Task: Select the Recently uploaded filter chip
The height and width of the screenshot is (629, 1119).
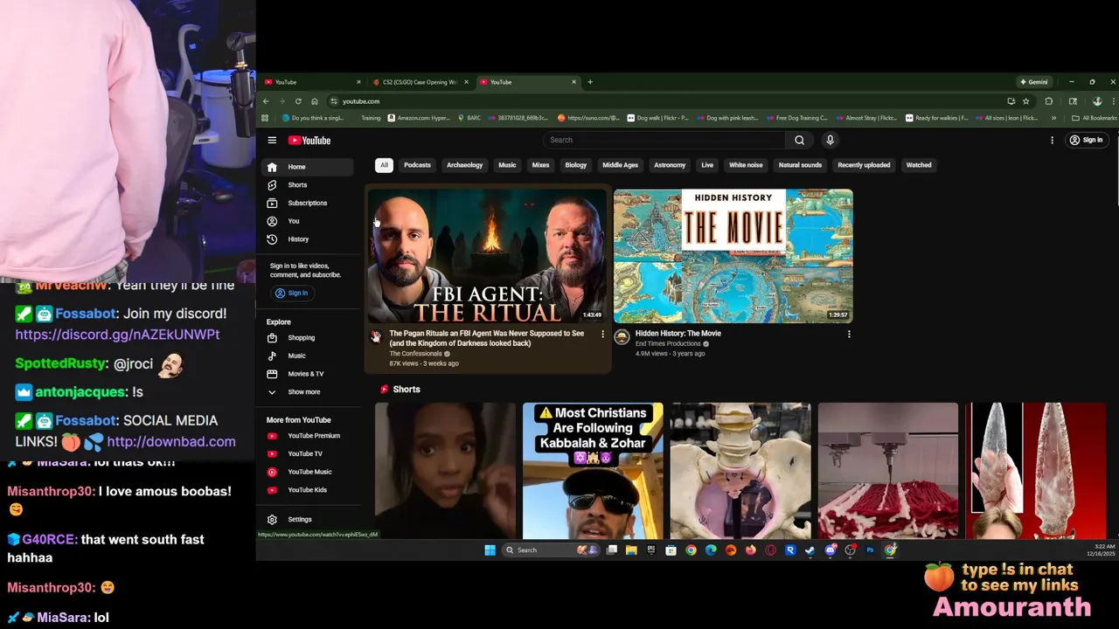Action: (864, 165)
